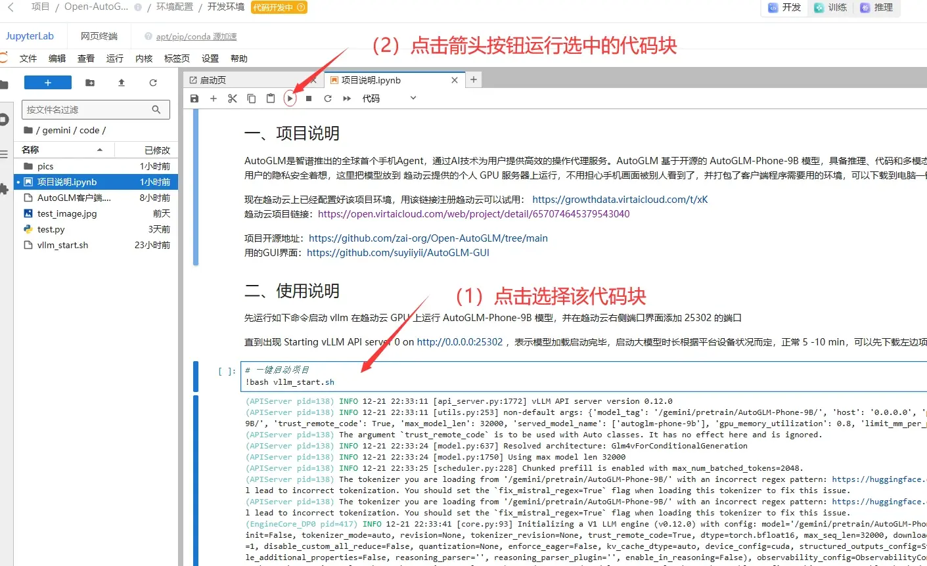Open the AutoGLM-GUI GitHub link
The image size is (927, 566).
click(x=398, y=253)
